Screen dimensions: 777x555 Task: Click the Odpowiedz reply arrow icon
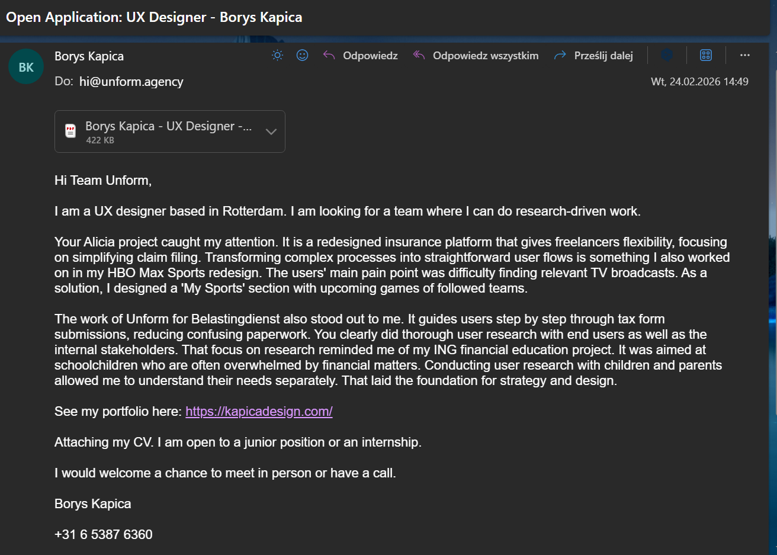[329, 55]
